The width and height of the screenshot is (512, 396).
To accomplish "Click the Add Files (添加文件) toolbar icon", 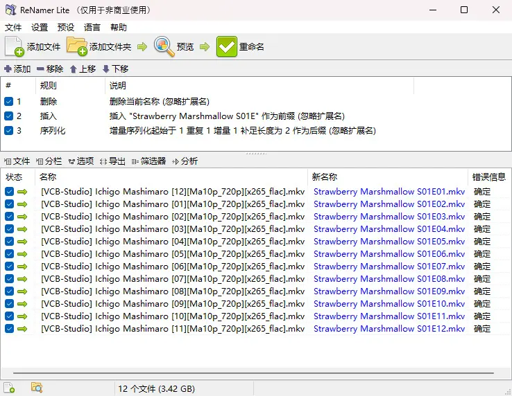I will tap(15, 46).
